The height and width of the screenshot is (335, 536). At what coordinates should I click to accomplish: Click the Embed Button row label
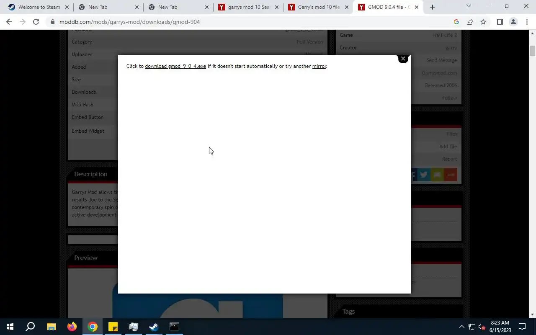coord(88,117)
